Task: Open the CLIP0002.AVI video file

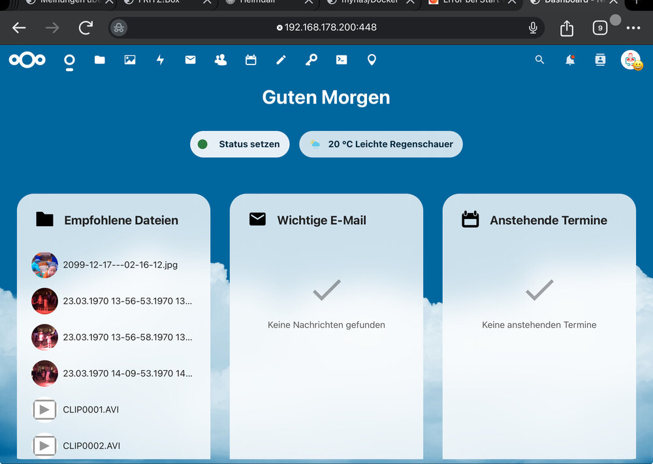Action: [113, 446]
